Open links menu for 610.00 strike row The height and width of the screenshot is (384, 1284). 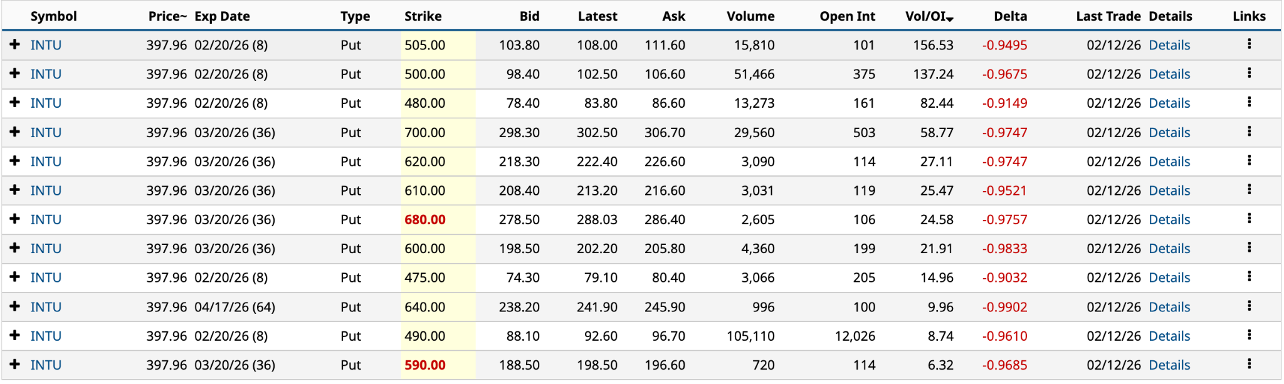1249,190
